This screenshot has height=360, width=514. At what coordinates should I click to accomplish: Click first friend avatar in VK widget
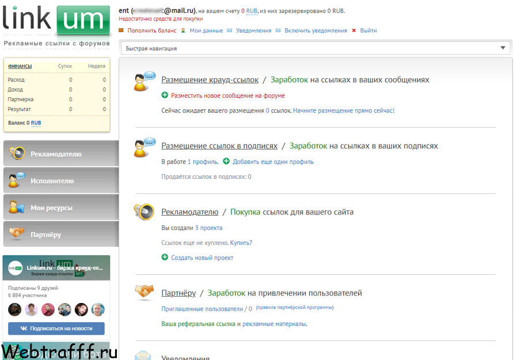coord(15,309)
